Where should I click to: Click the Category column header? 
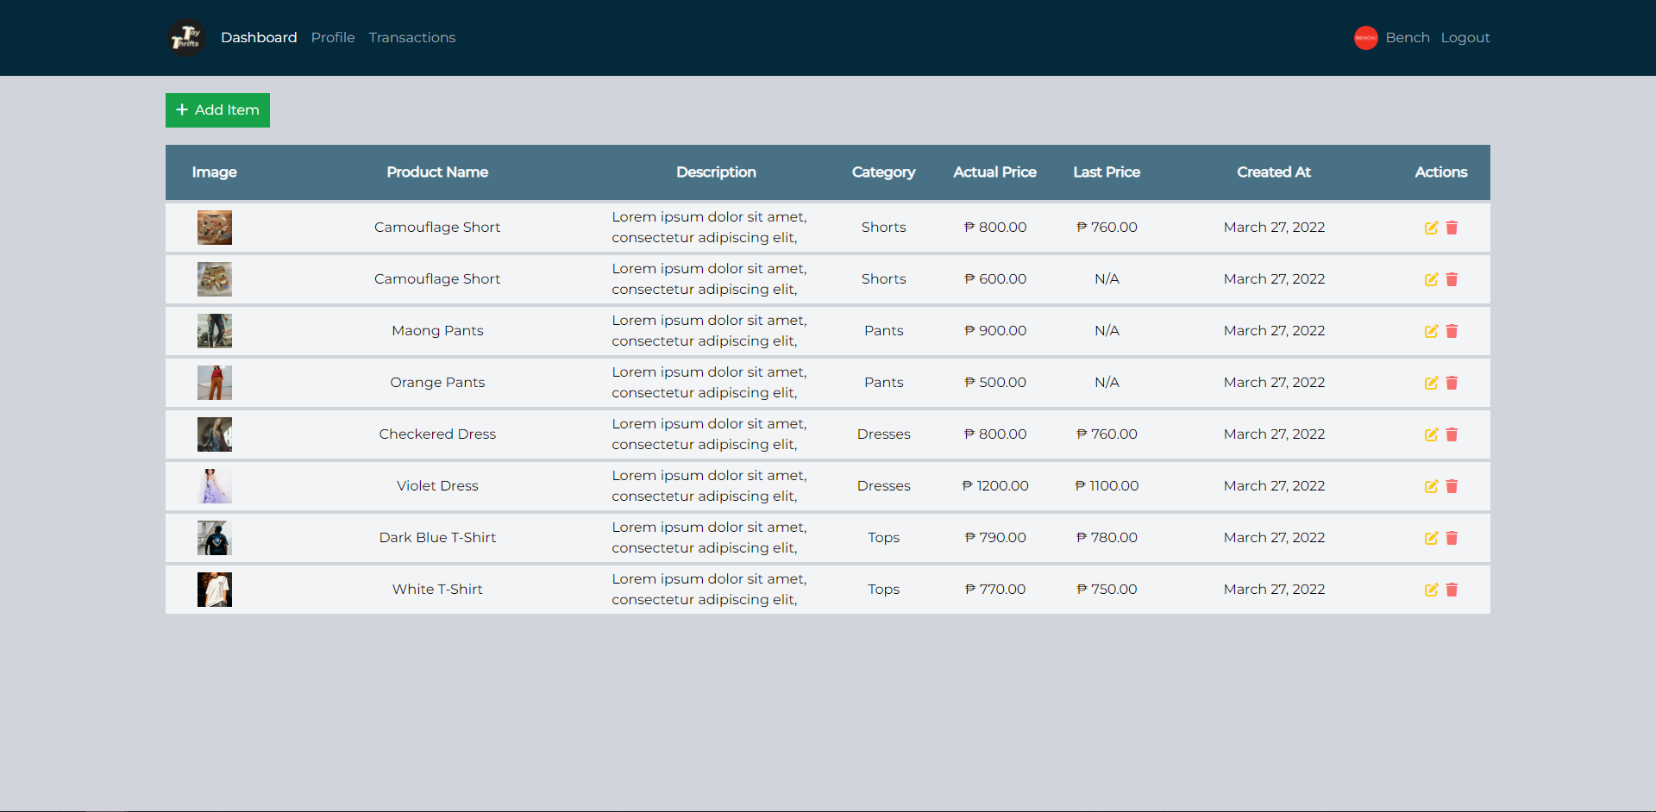tap(884, 172)
